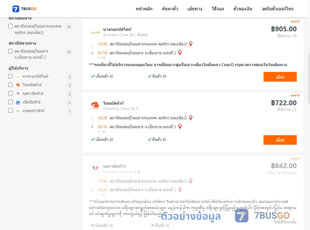Open map pin for 12:30 departure station
Viewport: 310px width, 230px height.
coord(191,44)
